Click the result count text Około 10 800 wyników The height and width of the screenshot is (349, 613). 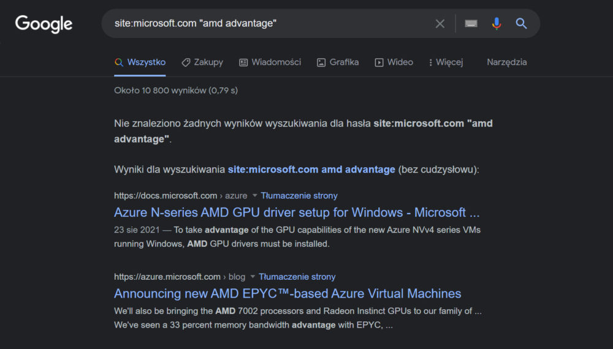point(176,91)
